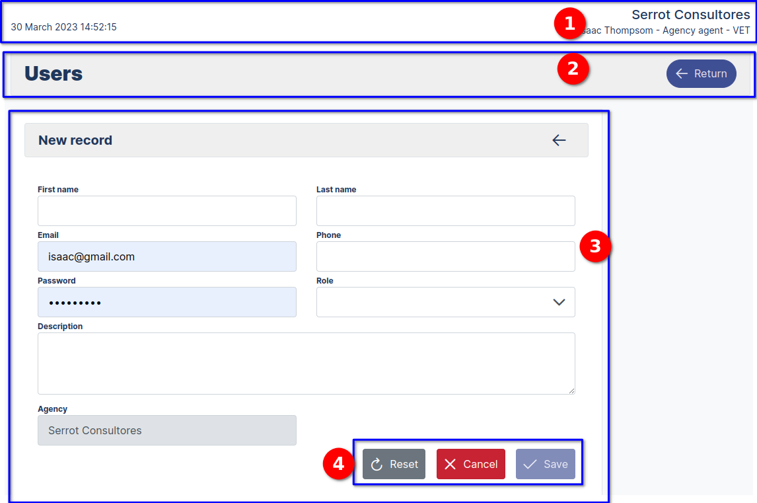This screenshot has width=757, height=503.
Task: Click the back arrow on the New record panel
Action: (559, 140)
